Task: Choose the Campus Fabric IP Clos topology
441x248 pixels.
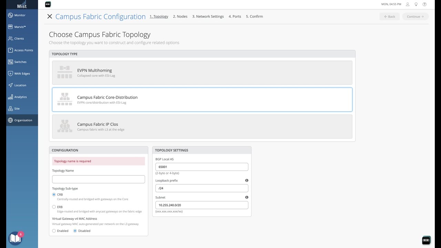Action: coord(202,126)
